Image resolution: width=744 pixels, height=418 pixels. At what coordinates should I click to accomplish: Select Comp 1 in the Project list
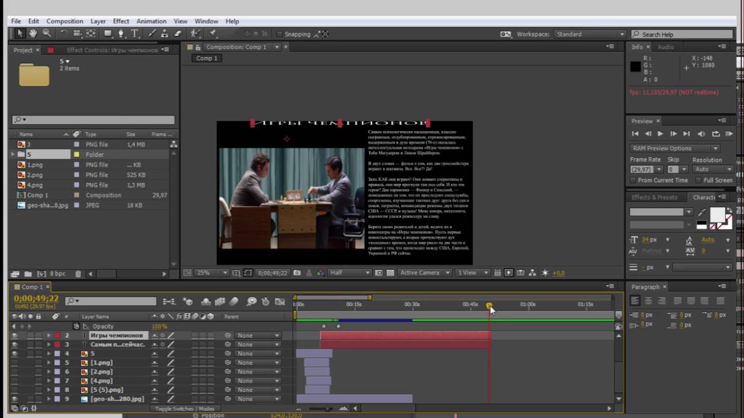tap(37, 195)
